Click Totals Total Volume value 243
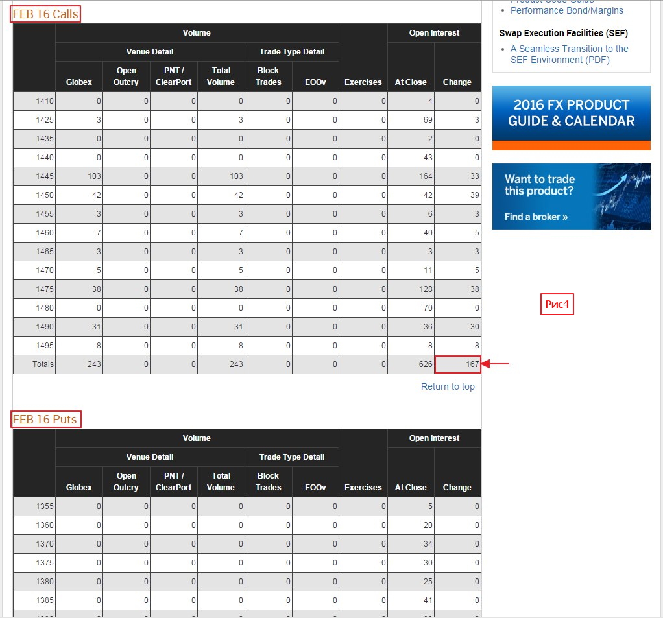Viewport: 663px width, 618px height. [236, 364]
